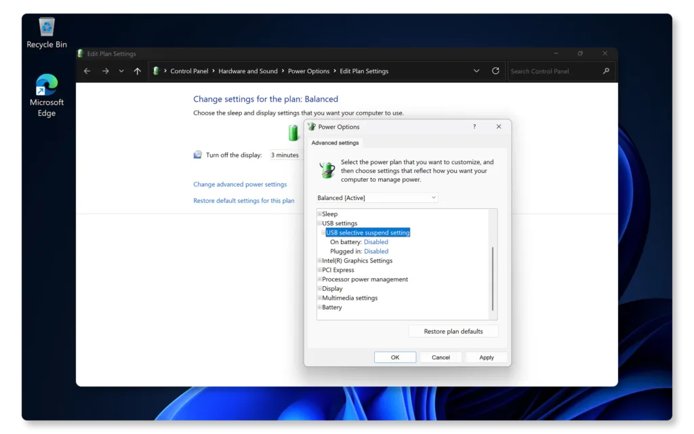Expand the Battery node

(320, 307)
